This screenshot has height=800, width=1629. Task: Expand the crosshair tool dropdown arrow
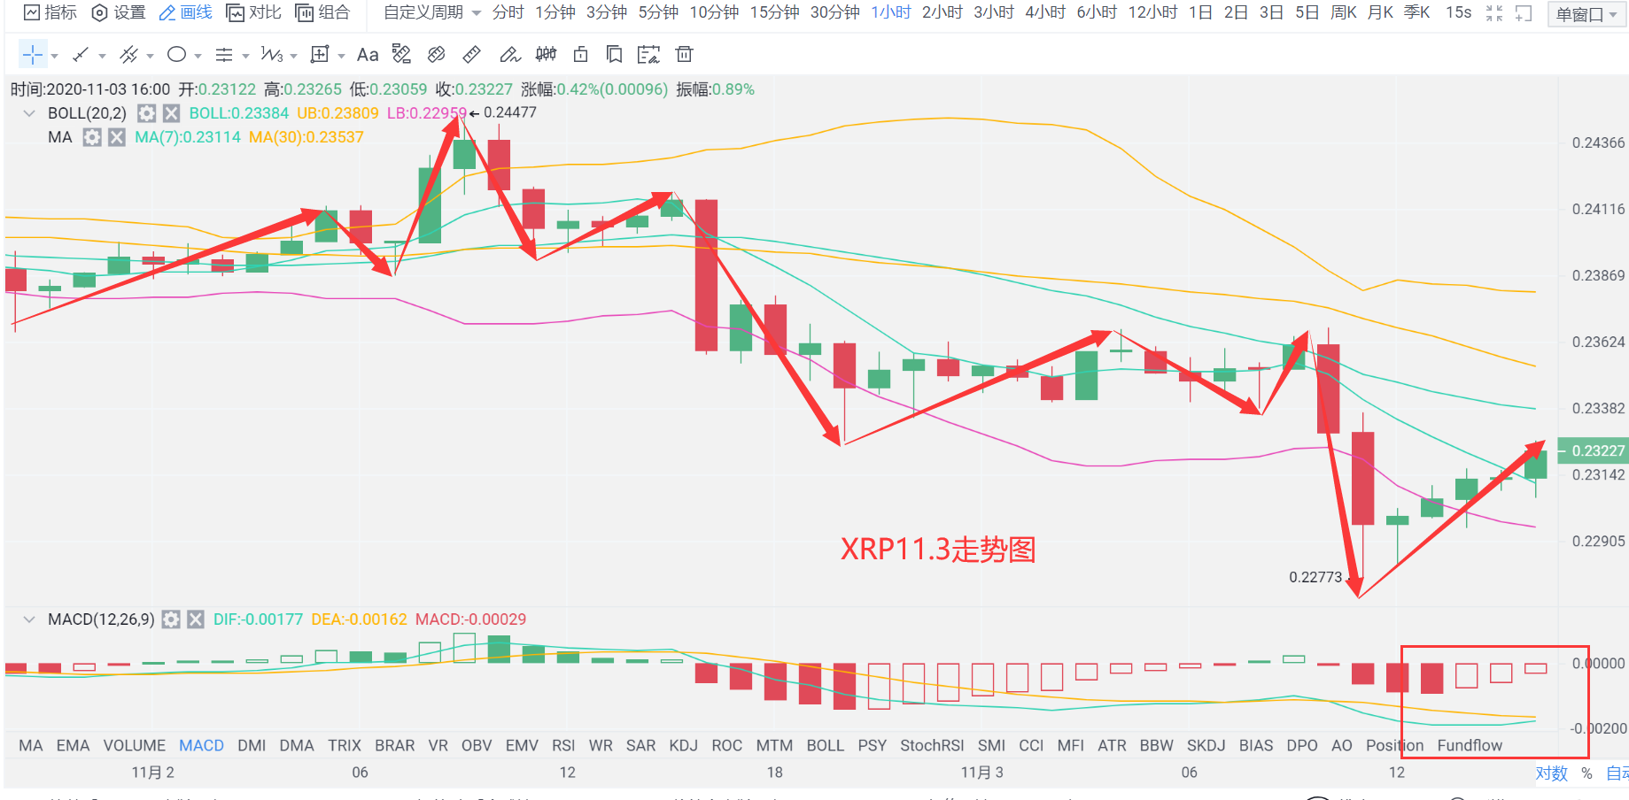[55, 56]
